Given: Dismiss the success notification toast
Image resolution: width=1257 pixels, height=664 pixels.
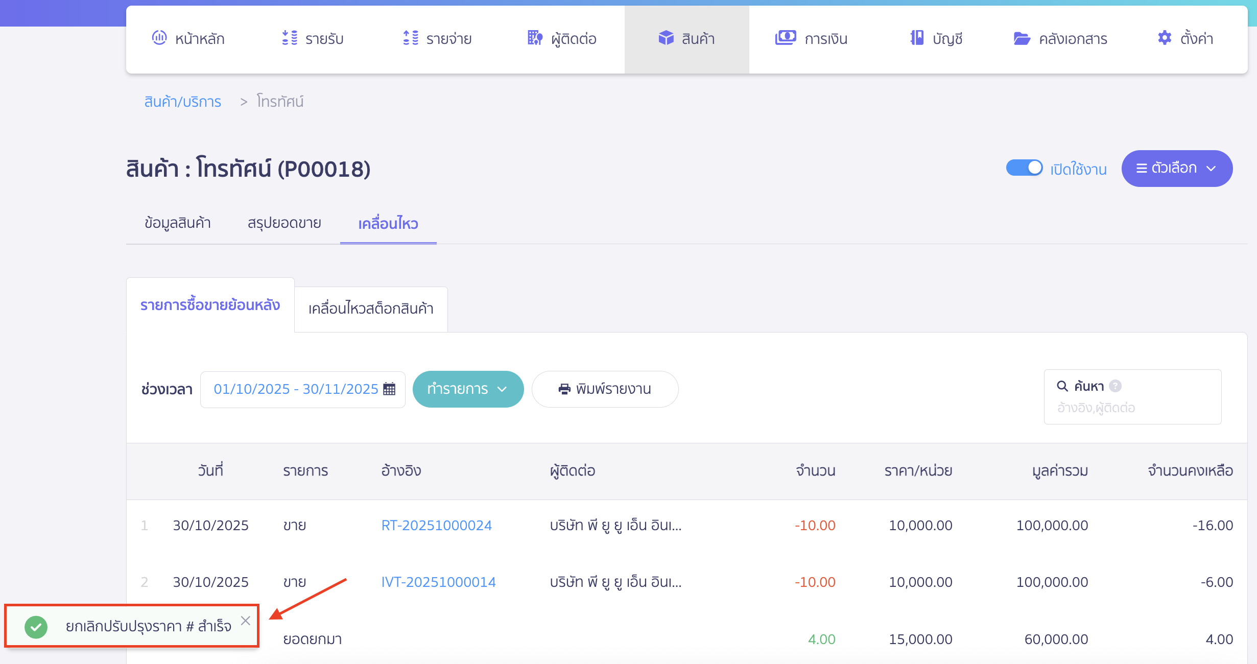Looking at the screenshot, I should click(246, 621).
